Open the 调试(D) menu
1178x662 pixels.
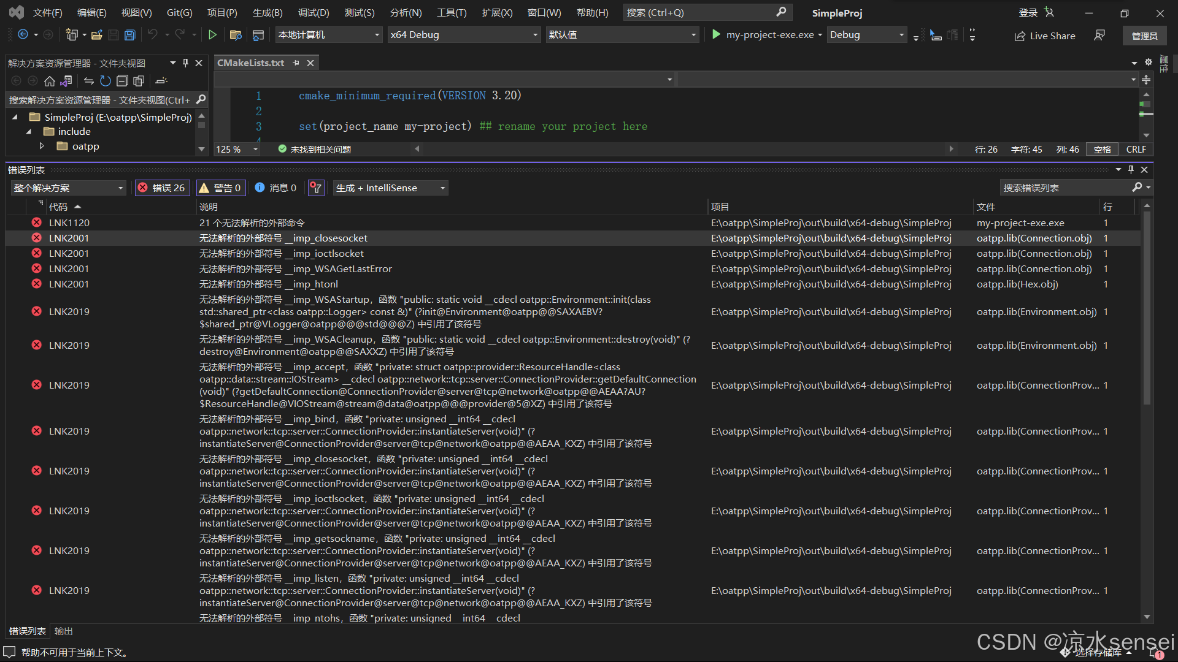pyautogui.click(x=314, y=13)
